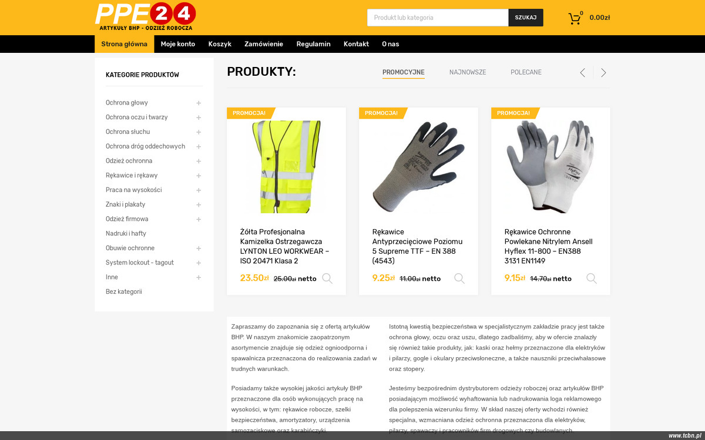Go to the next products slide arrow
This screenshot has width=705, height=440.
(x=603, y=73)
